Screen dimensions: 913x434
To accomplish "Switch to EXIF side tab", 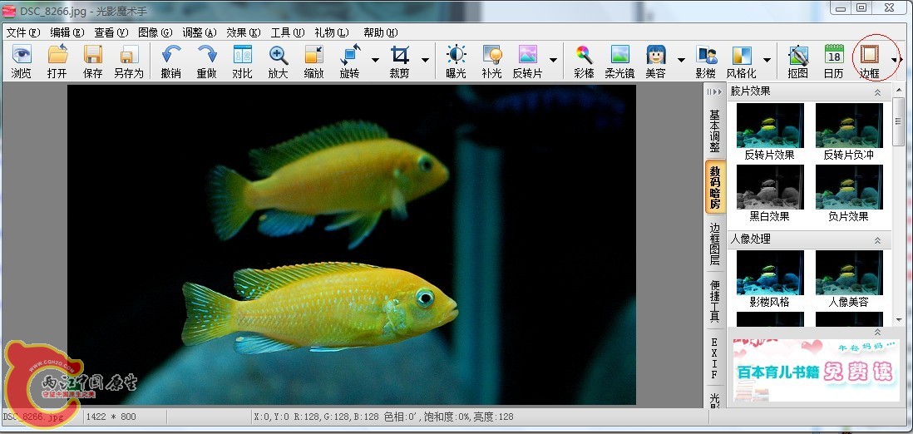I will [714, 358].
